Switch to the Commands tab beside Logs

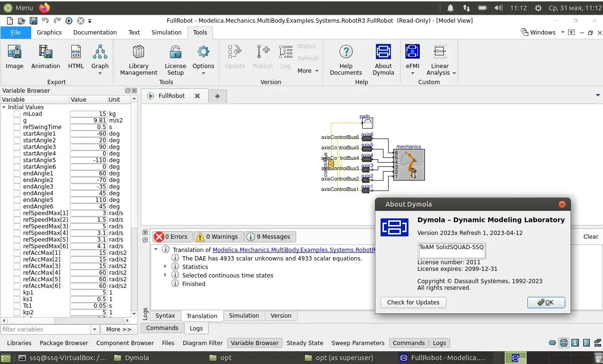click(x=162, y=328)
